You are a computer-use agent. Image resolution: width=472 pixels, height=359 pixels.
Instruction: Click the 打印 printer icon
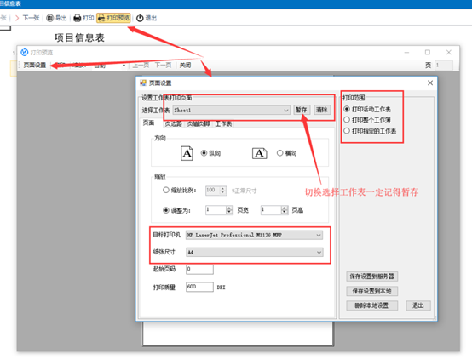coord(78,18)
